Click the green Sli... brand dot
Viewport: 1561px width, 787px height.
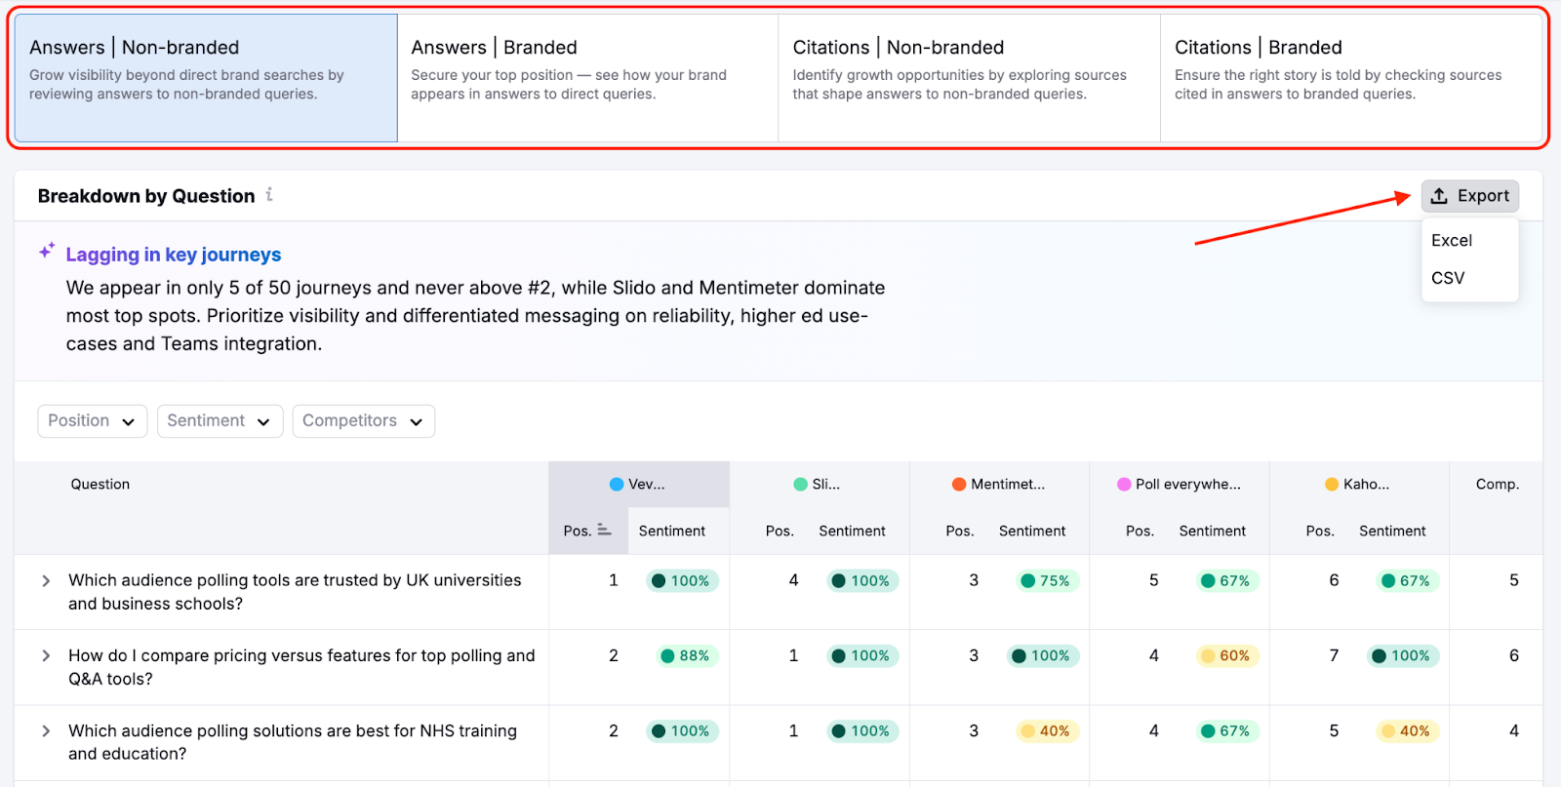tap(801, 485)
